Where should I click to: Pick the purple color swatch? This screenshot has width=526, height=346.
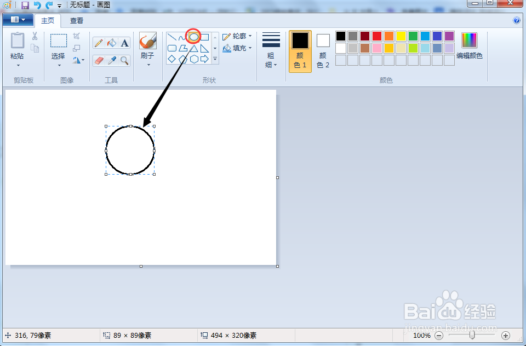(449, 36)
